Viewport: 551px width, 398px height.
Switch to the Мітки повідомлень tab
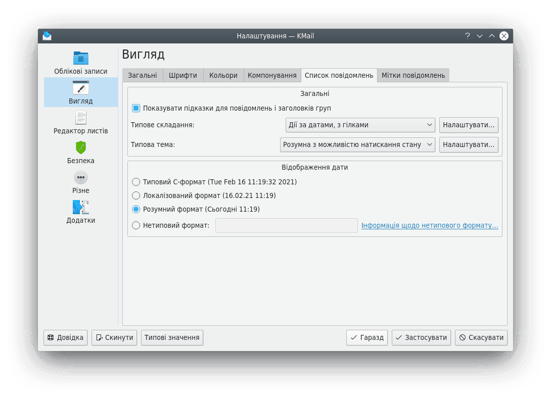coord(413,75)
